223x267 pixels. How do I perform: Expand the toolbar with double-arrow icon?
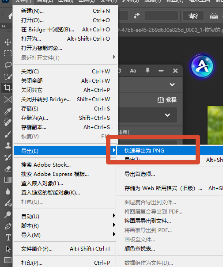point(4,27)
